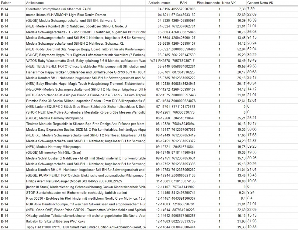This screenshot has width=298, height=230.
Task: Select the NUK Jolie Handmilchpumpe cell
Action: tap(85, 204)
